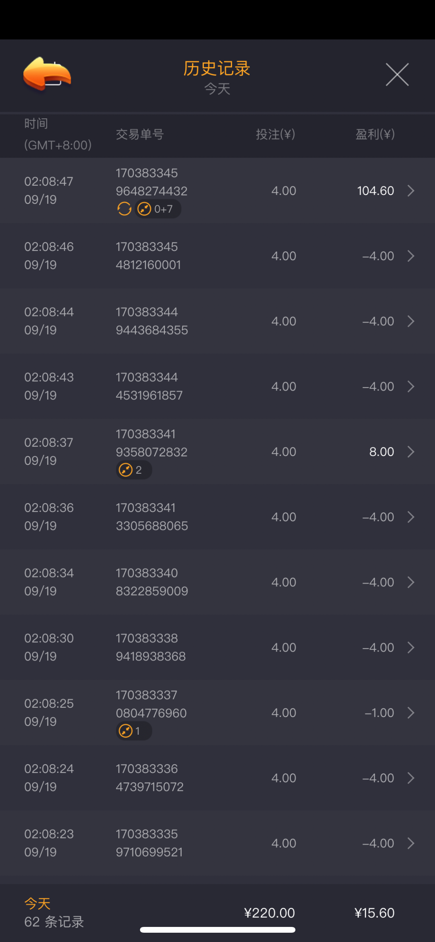Tap the 62 条记录 summary at bottom
435x942 pixels.
click(x=54, y=922)
